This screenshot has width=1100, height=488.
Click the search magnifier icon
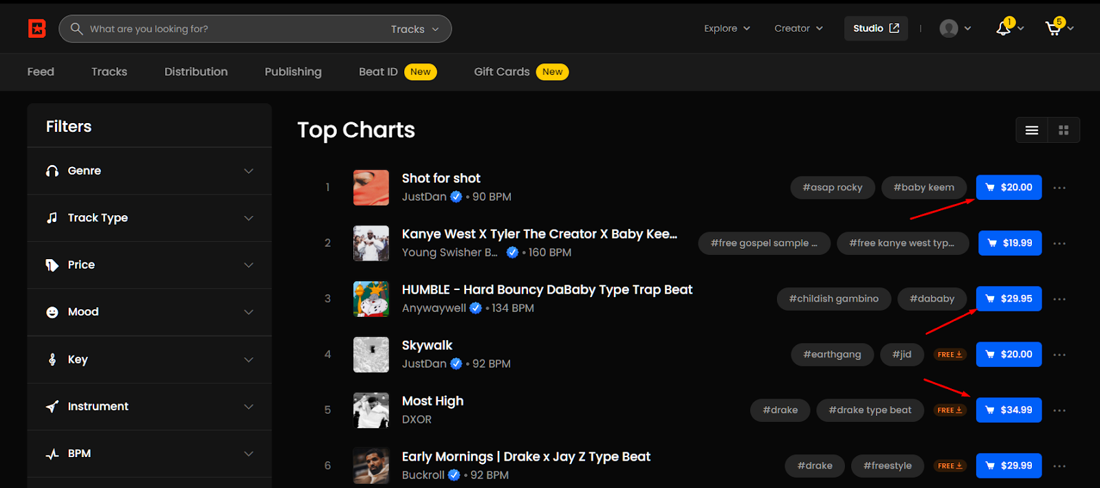[x=77, y=29]
